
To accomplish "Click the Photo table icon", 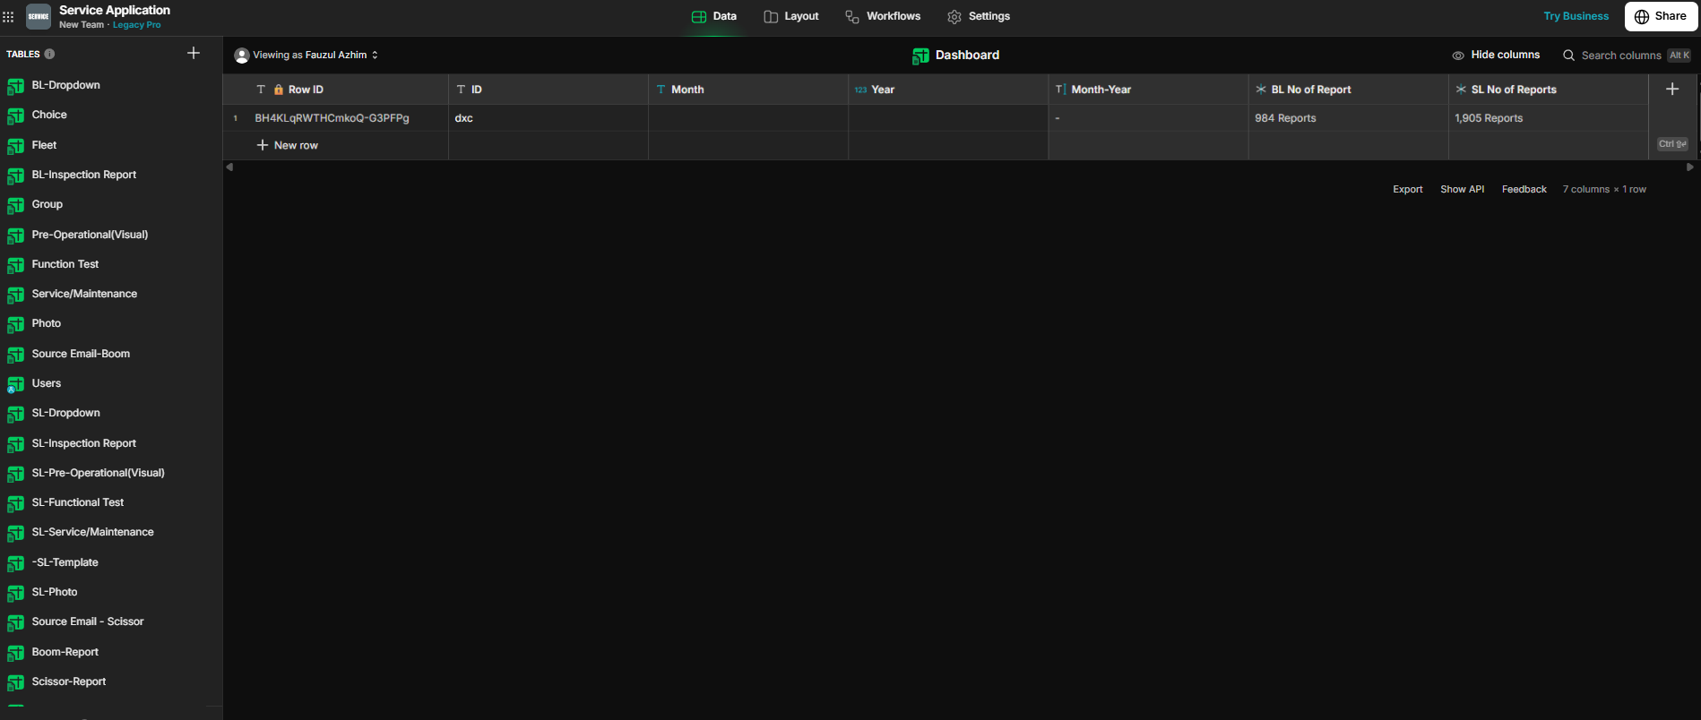I will click(x=15, y=324).
